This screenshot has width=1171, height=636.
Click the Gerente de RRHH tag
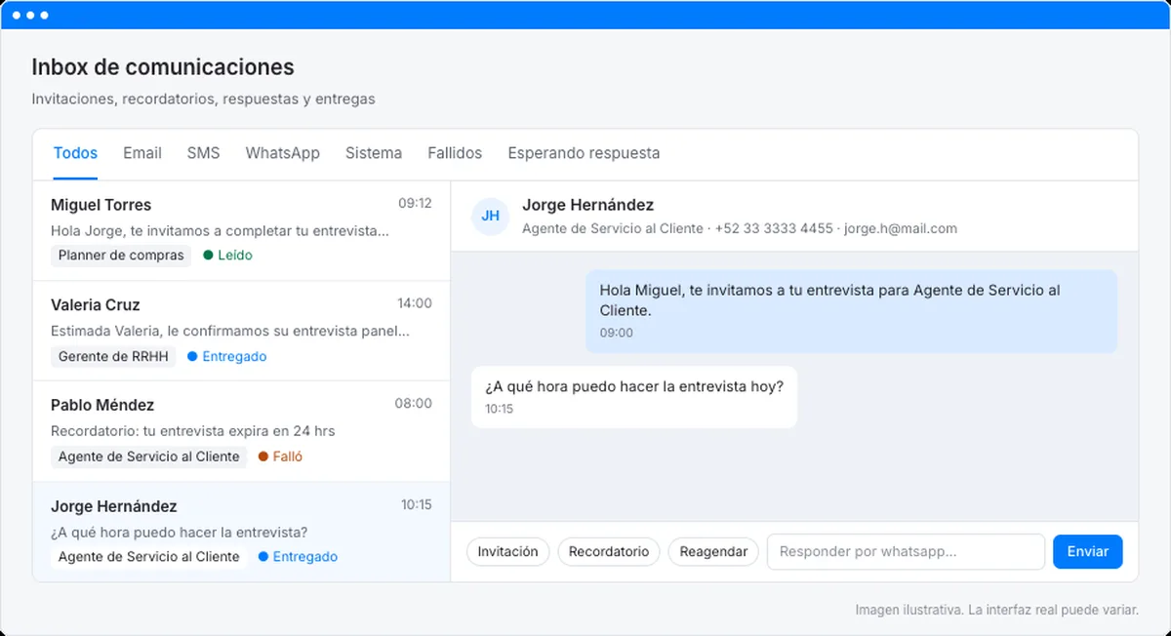coord(114,356)
